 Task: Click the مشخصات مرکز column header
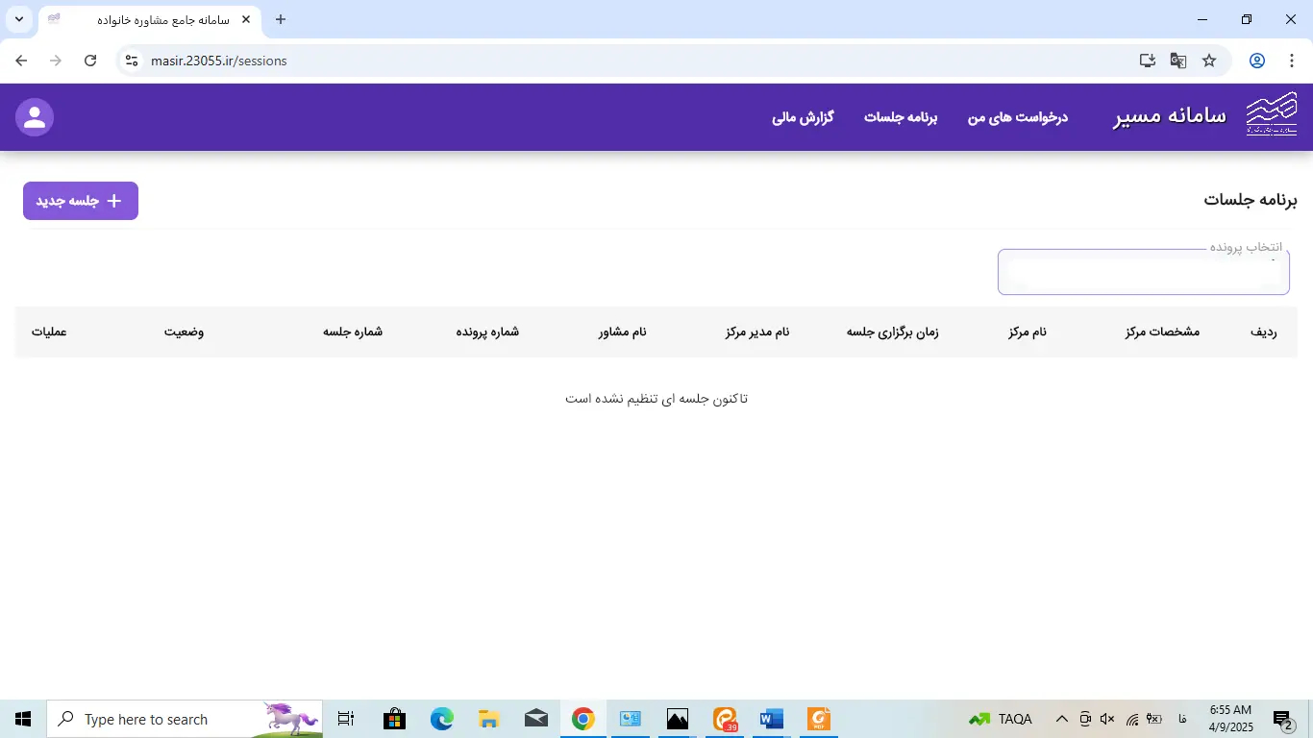coord(1162,332)
